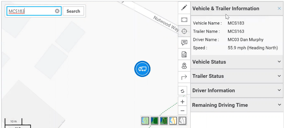
Task: Open the message chat tool
Action: tap(184, 43)
